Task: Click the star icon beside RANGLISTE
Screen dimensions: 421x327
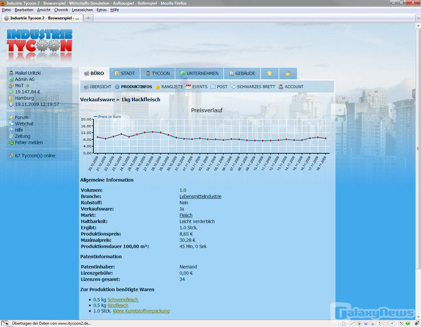Action: (158, 86)
